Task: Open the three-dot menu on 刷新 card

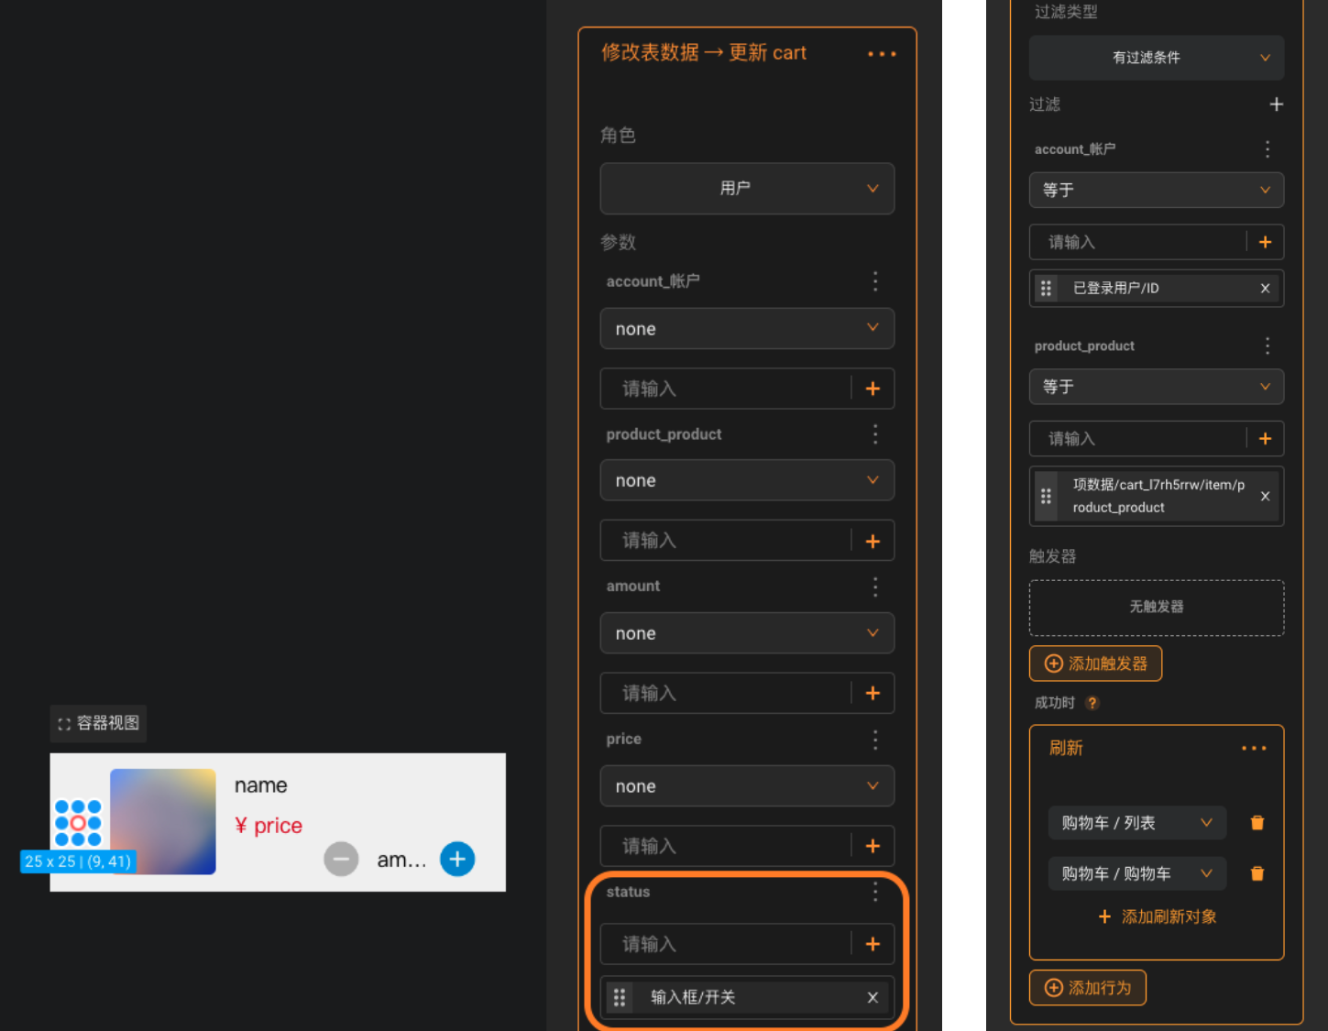Action: coord(1254,749)
